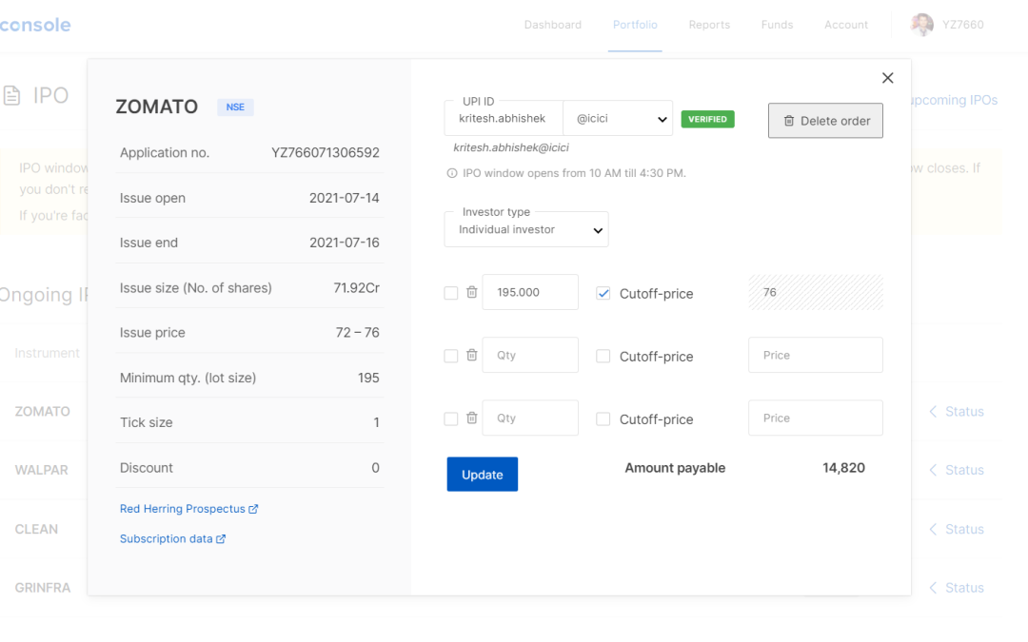Click Upcoming IPOs link behind dialog
Image resolution: width=1028 pixels, height=642 pixels.
coord(955,100)
